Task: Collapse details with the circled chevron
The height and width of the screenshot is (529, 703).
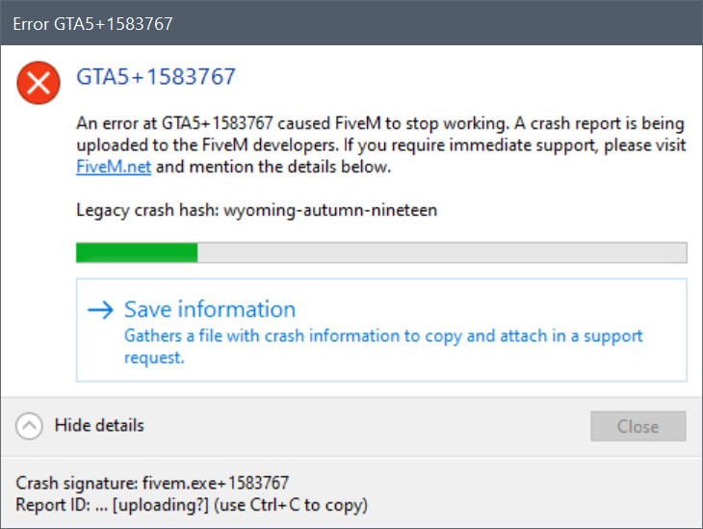Action: pyautogui.click(x=30, y=425)
